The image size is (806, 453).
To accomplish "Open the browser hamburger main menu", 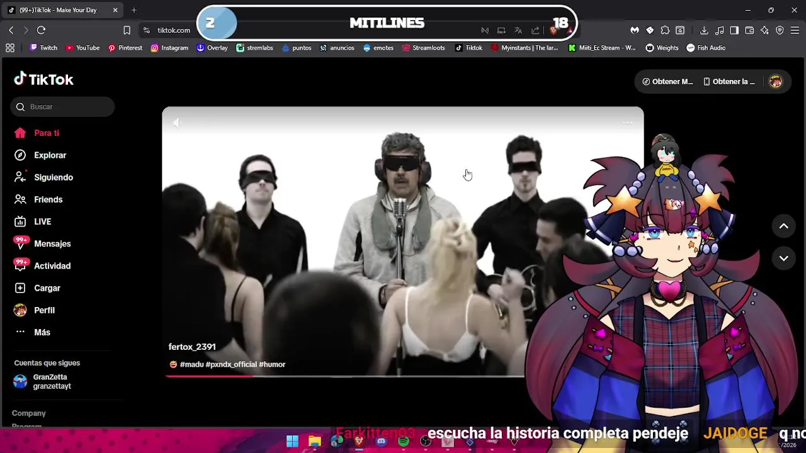I will (x=795, y=30).
